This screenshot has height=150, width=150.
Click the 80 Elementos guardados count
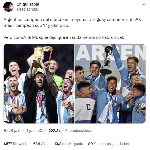pyautogui.click(x=108, y=144)
